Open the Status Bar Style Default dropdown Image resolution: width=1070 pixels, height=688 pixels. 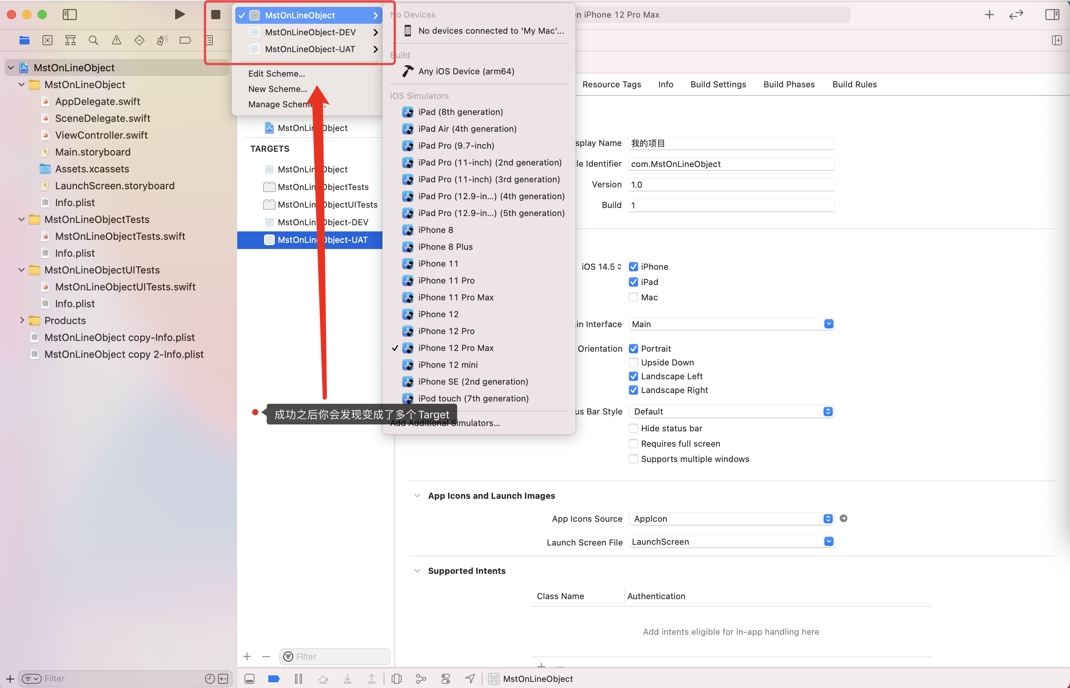pyautogui.click(x=732, y=411)
